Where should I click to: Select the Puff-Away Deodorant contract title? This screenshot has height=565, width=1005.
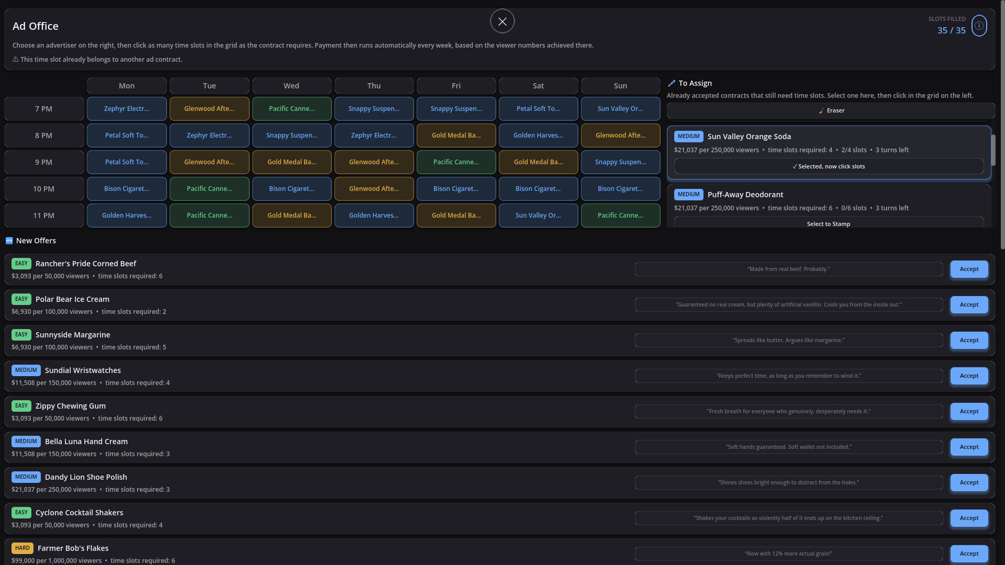(745, 195)
